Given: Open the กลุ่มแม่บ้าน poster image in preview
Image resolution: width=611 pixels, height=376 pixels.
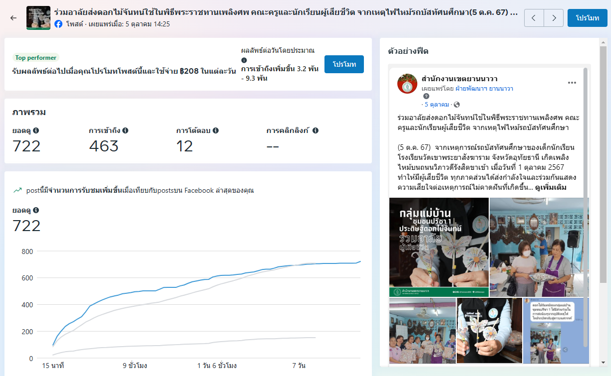Looking at the screenshot, I should coord(439,247).
